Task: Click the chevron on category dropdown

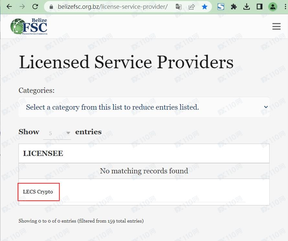Action: pyautogui.click(x=266, y=107)
